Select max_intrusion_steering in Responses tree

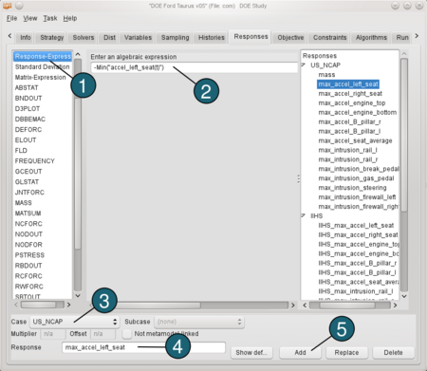(x=352, y=188)
